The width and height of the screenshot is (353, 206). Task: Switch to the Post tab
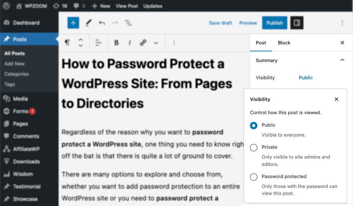tap(261, 43)
